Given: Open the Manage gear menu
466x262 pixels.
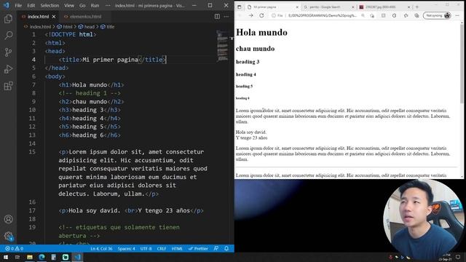Looking at the screenshot, I should pyautogui.click(x=8, y=237).
